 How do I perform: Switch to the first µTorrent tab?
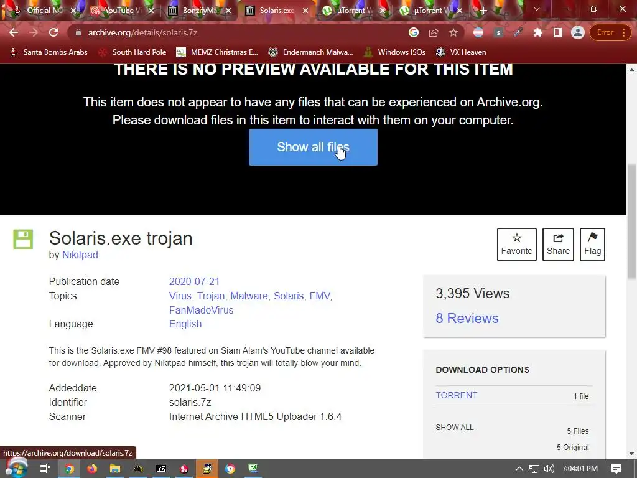[x=354, y=11]
